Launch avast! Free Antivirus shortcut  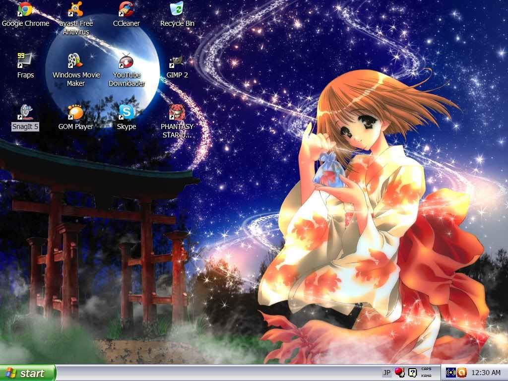coord(76,18)
